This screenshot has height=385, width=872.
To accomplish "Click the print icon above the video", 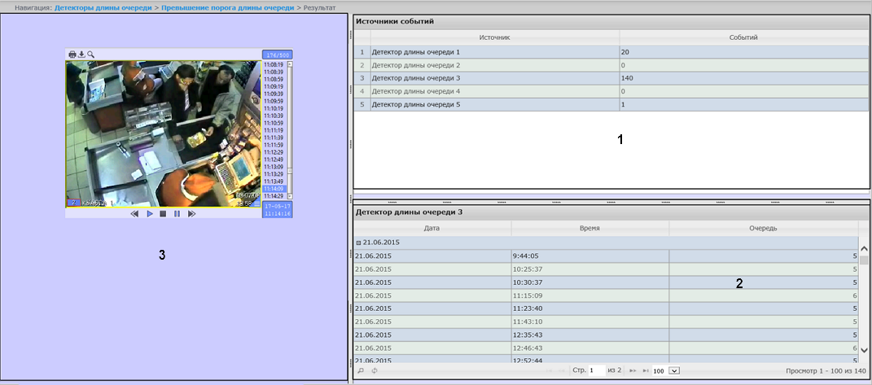I will (x=72, y=55).
